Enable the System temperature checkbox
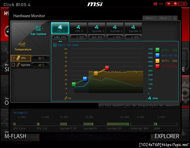Screen dimensions: 190x148 pos(13,65)
